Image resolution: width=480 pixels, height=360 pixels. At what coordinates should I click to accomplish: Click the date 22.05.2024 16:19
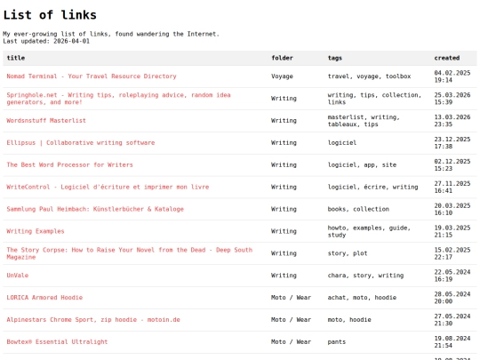452,276
